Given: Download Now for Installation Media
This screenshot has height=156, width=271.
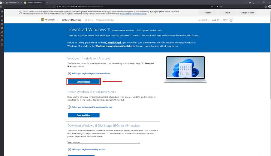Looking at the screenshot, I should (83, 115).
